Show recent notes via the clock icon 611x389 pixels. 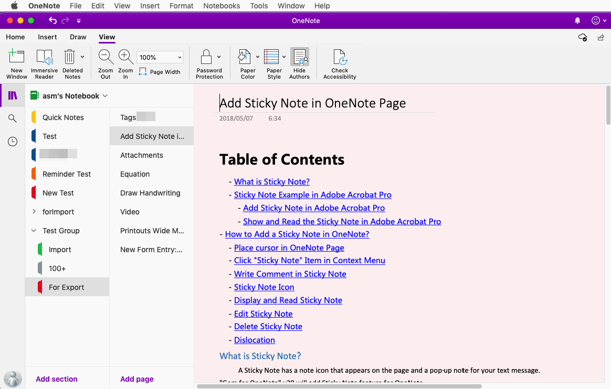point(12,142)
